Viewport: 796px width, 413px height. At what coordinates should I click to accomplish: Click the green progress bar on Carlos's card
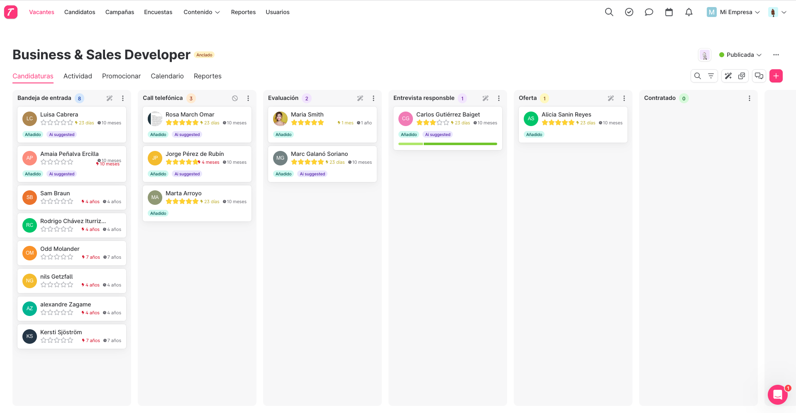(447, 143)
